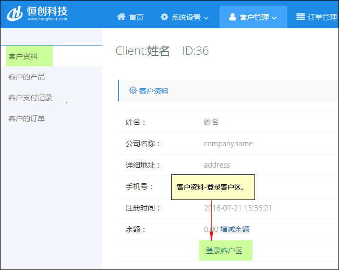Select 客户资料 in the left sidebar

(23, 56)
